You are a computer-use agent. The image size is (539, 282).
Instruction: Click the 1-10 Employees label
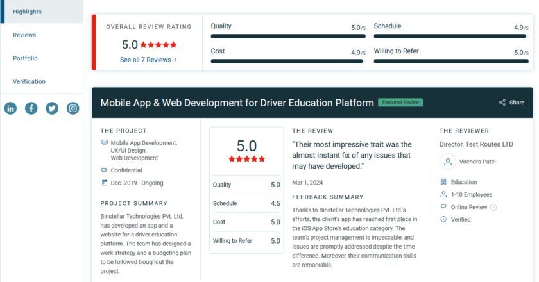point(472,194)
